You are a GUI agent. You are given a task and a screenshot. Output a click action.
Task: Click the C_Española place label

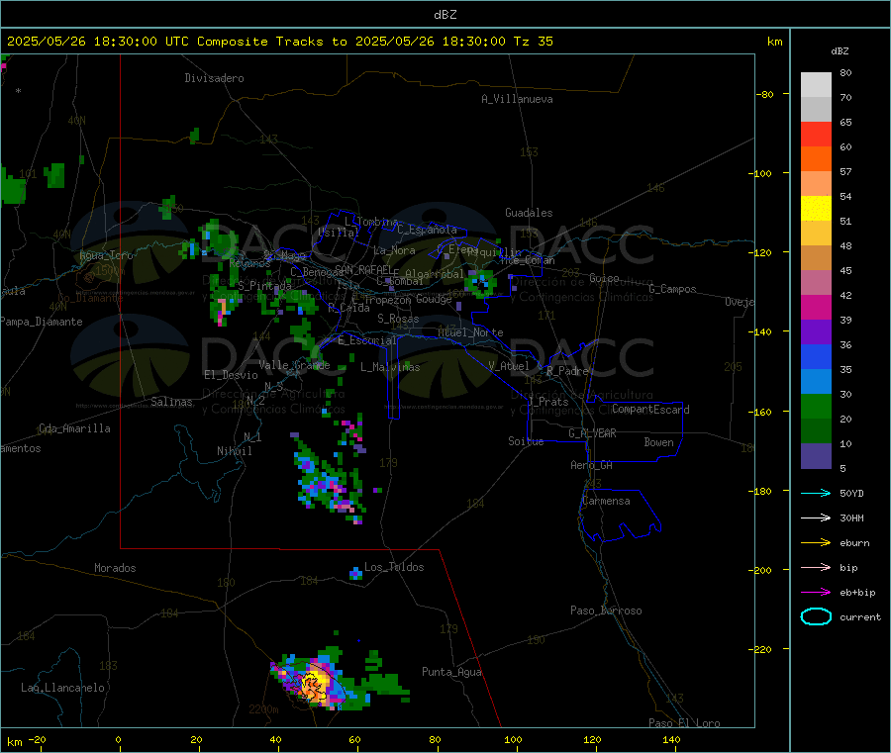428,230
